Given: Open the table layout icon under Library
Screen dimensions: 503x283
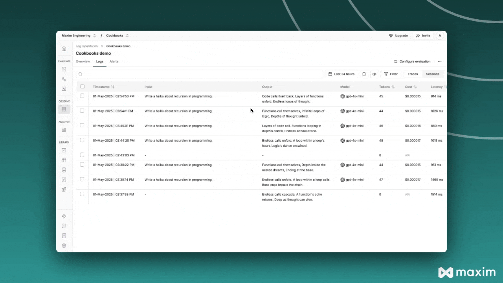Looking at the screenshot, I should click(x=64, y=160).
